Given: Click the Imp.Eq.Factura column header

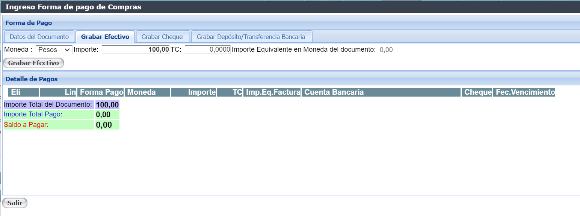Looking at the screenshot, I should [272, 92].
